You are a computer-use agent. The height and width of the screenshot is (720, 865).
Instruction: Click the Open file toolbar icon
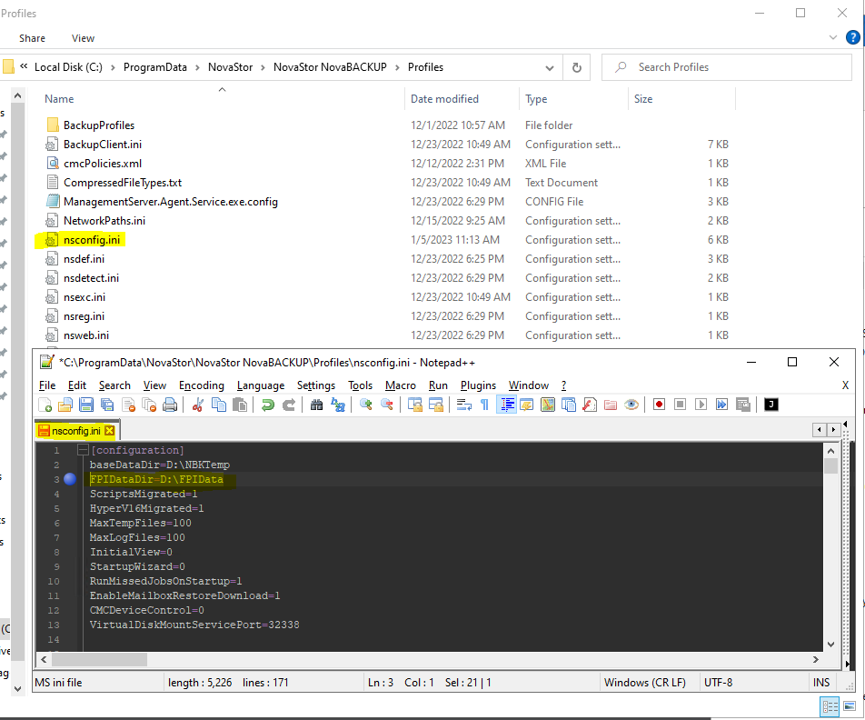pyautogui.click(x=65, y=405)
